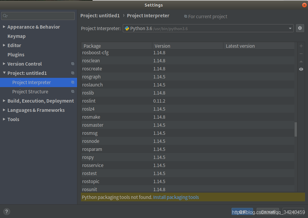Collapse the Project: untitled1 section

click(x=4, y=73)
